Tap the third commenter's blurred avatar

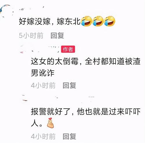tap(25, 98)
